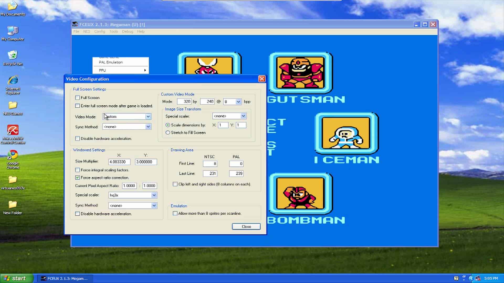Select Scale dimensions by radio button
This screenshot has width=504, height=283.
[x=168, y=125]
